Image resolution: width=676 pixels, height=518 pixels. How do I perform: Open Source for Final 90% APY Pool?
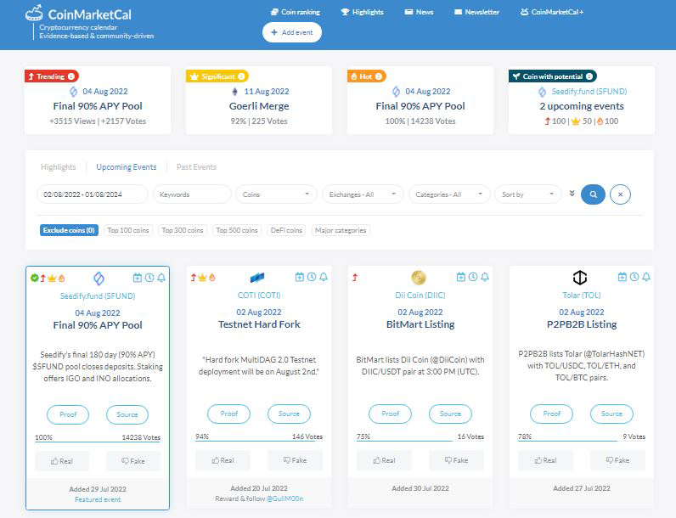coord(127,414)
